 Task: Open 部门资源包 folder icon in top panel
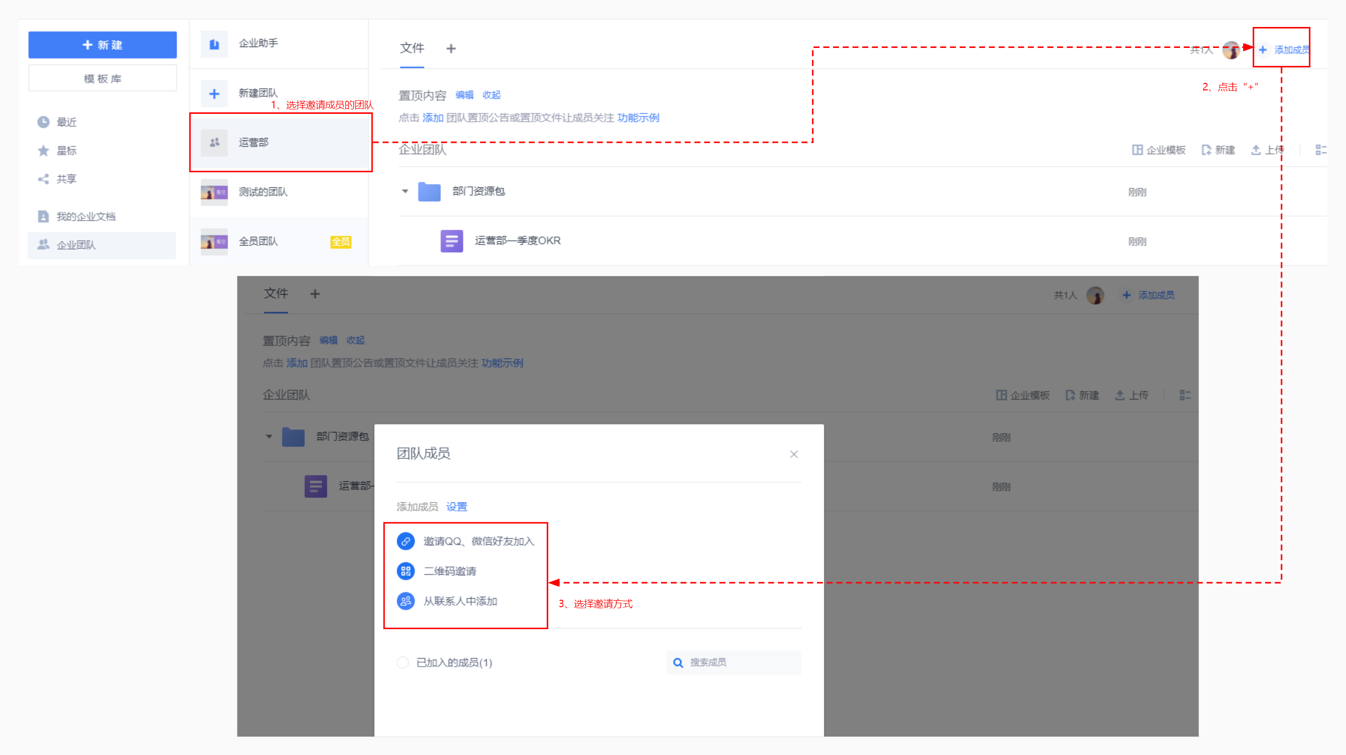(430, 192)
